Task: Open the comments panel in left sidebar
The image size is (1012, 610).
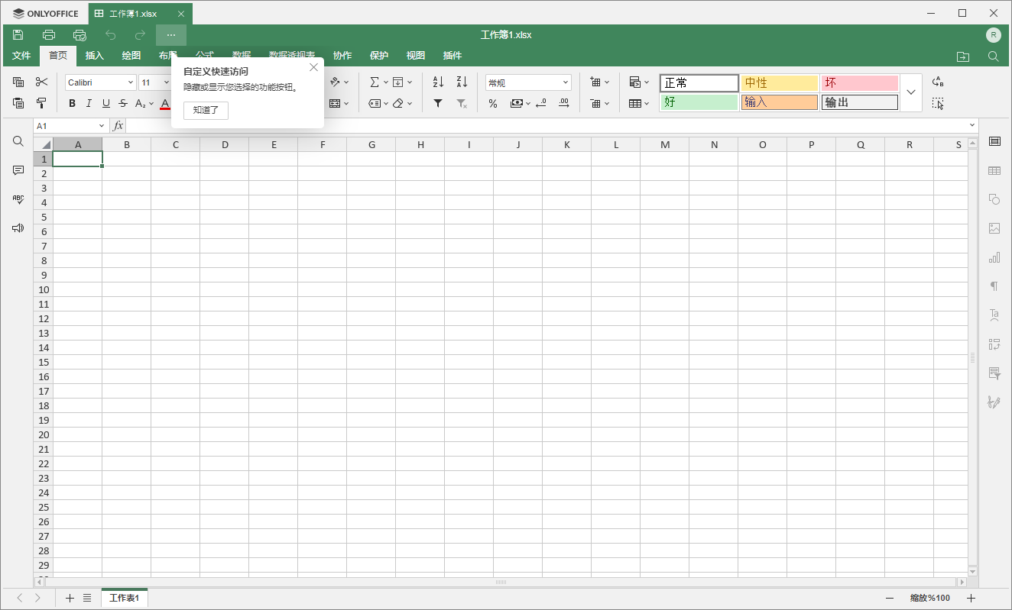Action: [18, 170]
